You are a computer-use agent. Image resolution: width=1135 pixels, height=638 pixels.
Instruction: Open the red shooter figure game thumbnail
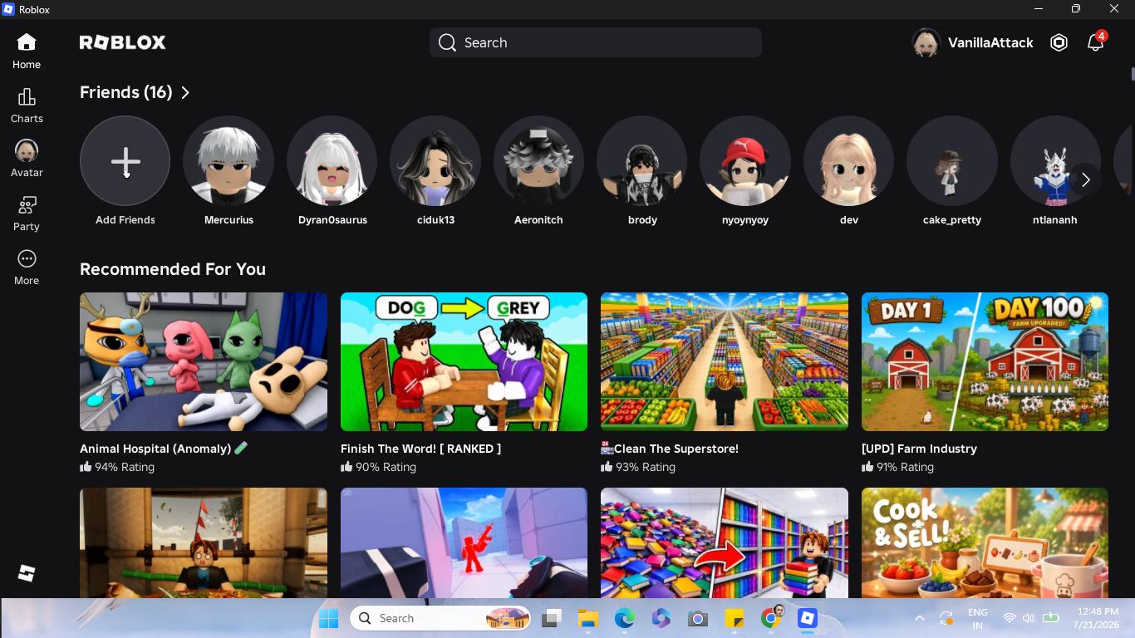(464, 542)
